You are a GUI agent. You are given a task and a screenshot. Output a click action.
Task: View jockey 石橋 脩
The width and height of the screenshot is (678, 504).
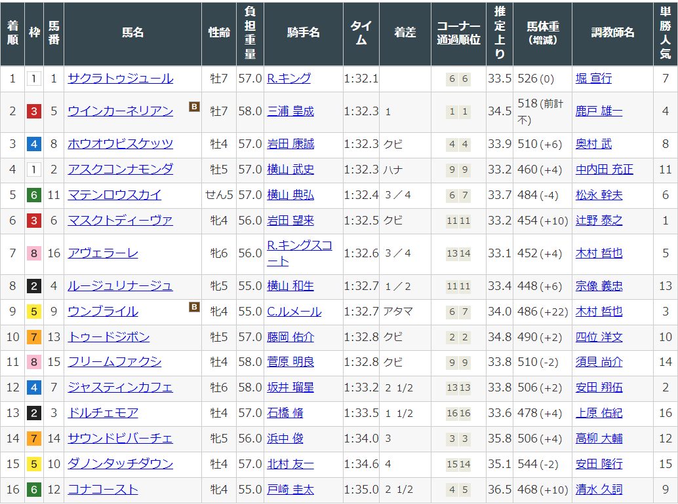click(x=285, y=413)
